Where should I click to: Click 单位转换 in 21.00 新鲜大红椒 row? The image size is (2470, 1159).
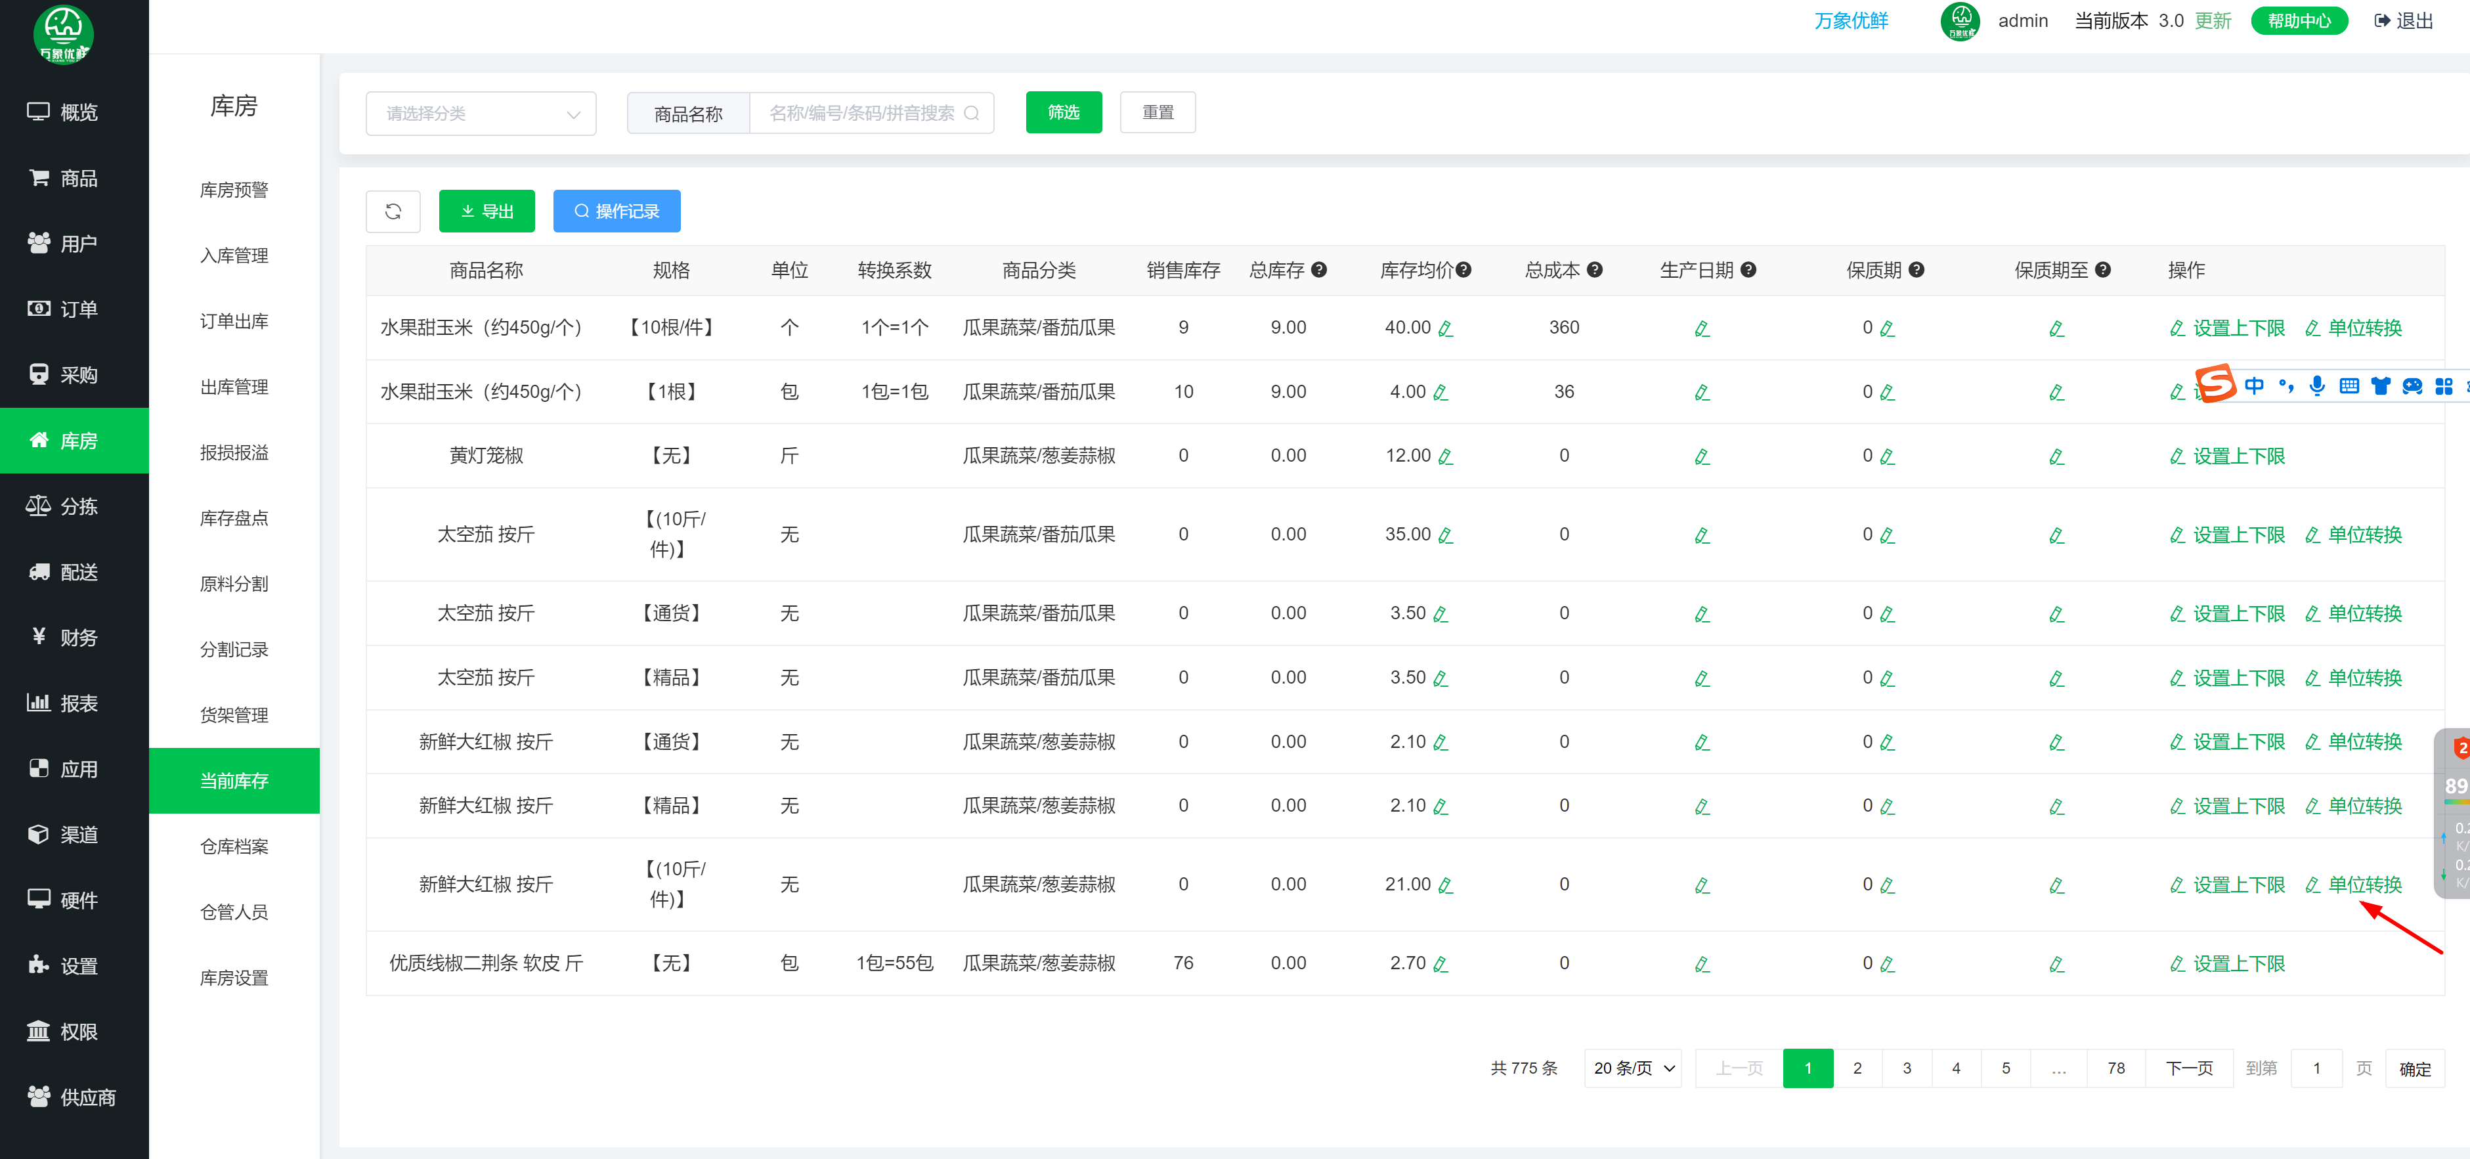[2354, 885]
